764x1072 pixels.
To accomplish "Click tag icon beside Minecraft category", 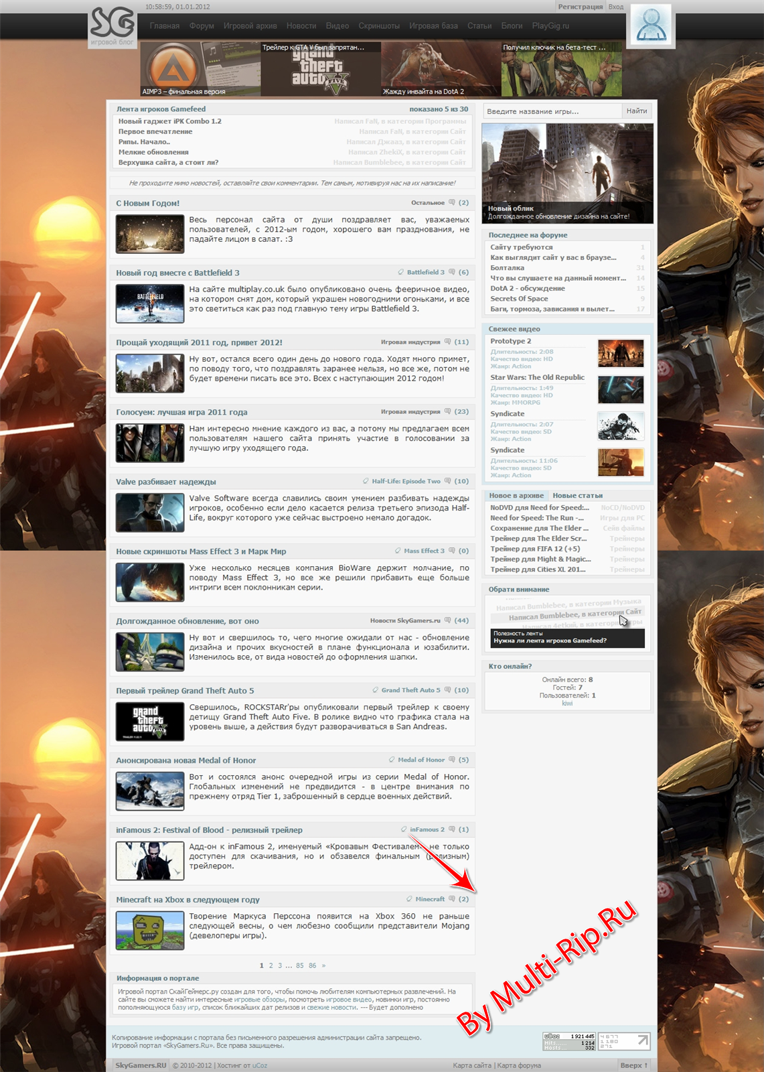I will [x=409, y=899].
